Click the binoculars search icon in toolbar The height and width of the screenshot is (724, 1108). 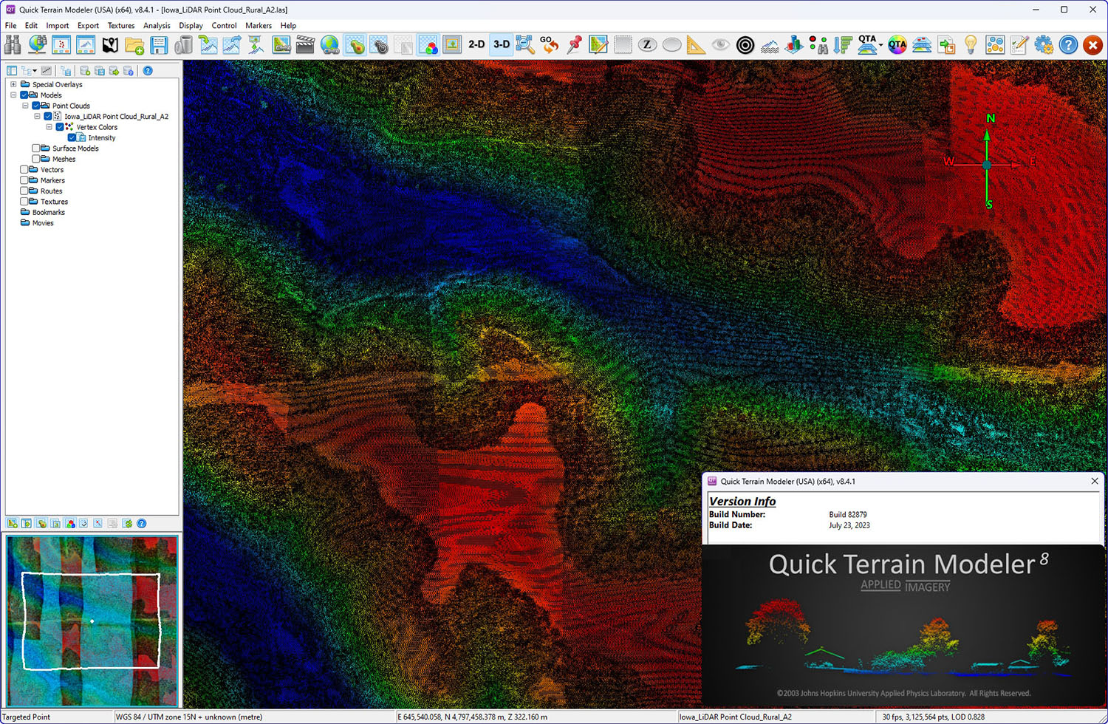pyautogui.click(x=13, y=45)
